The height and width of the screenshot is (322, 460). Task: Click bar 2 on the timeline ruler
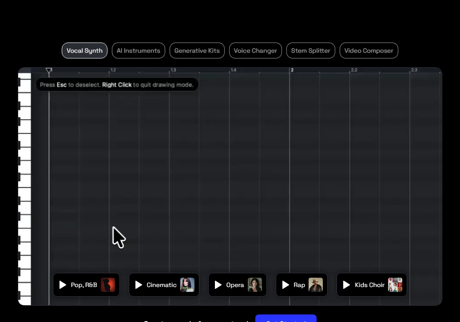[x=292, y=70]
